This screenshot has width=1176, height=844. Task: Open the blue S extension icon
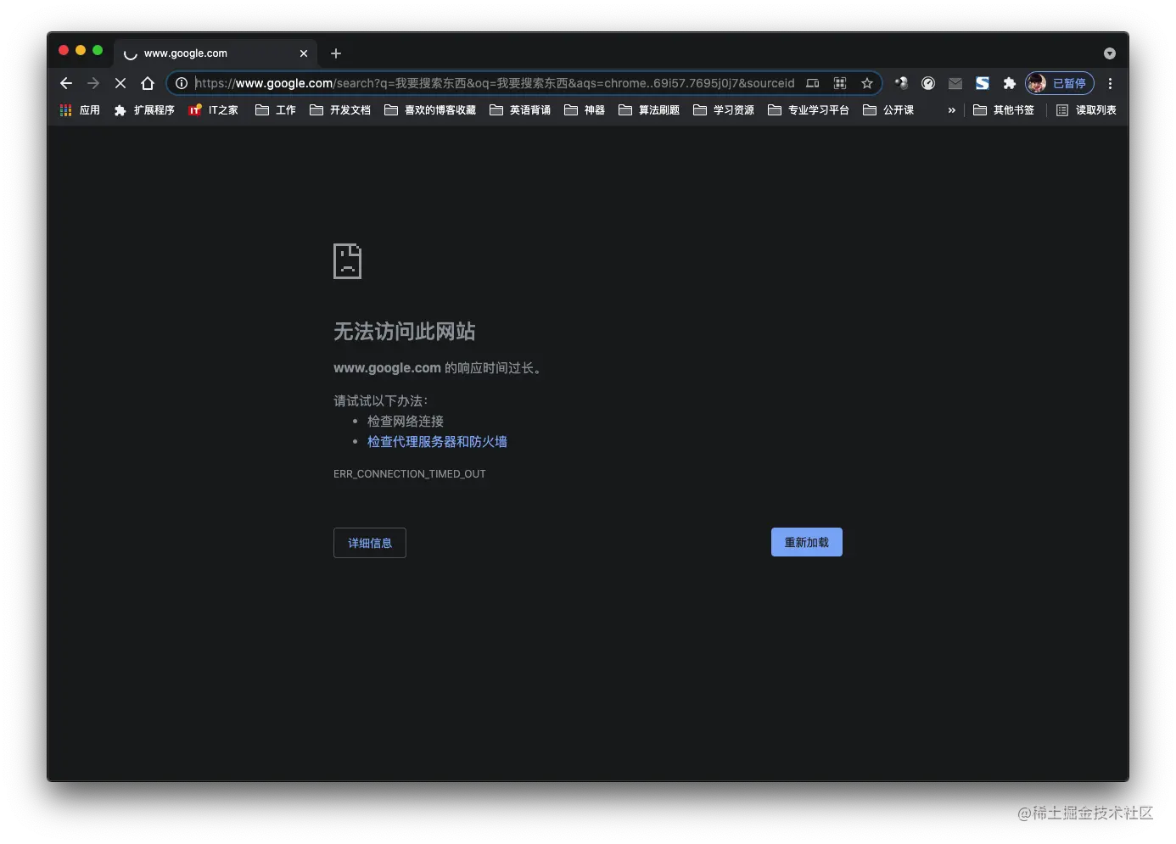click(983, 83)
